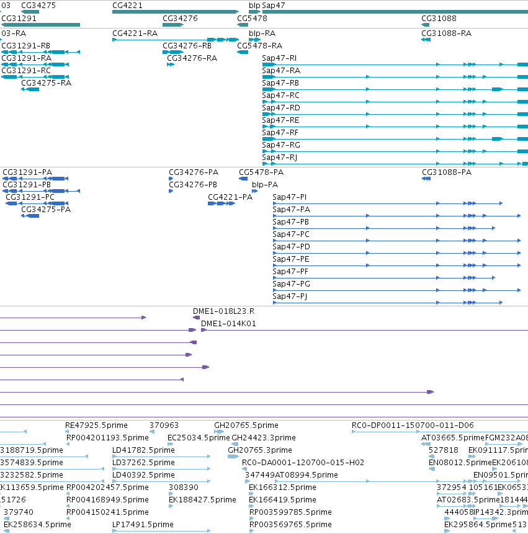Screen dimensions: 528x534
Task: Select the Sap47-PI protein label
Action: (x=290, y=197)
